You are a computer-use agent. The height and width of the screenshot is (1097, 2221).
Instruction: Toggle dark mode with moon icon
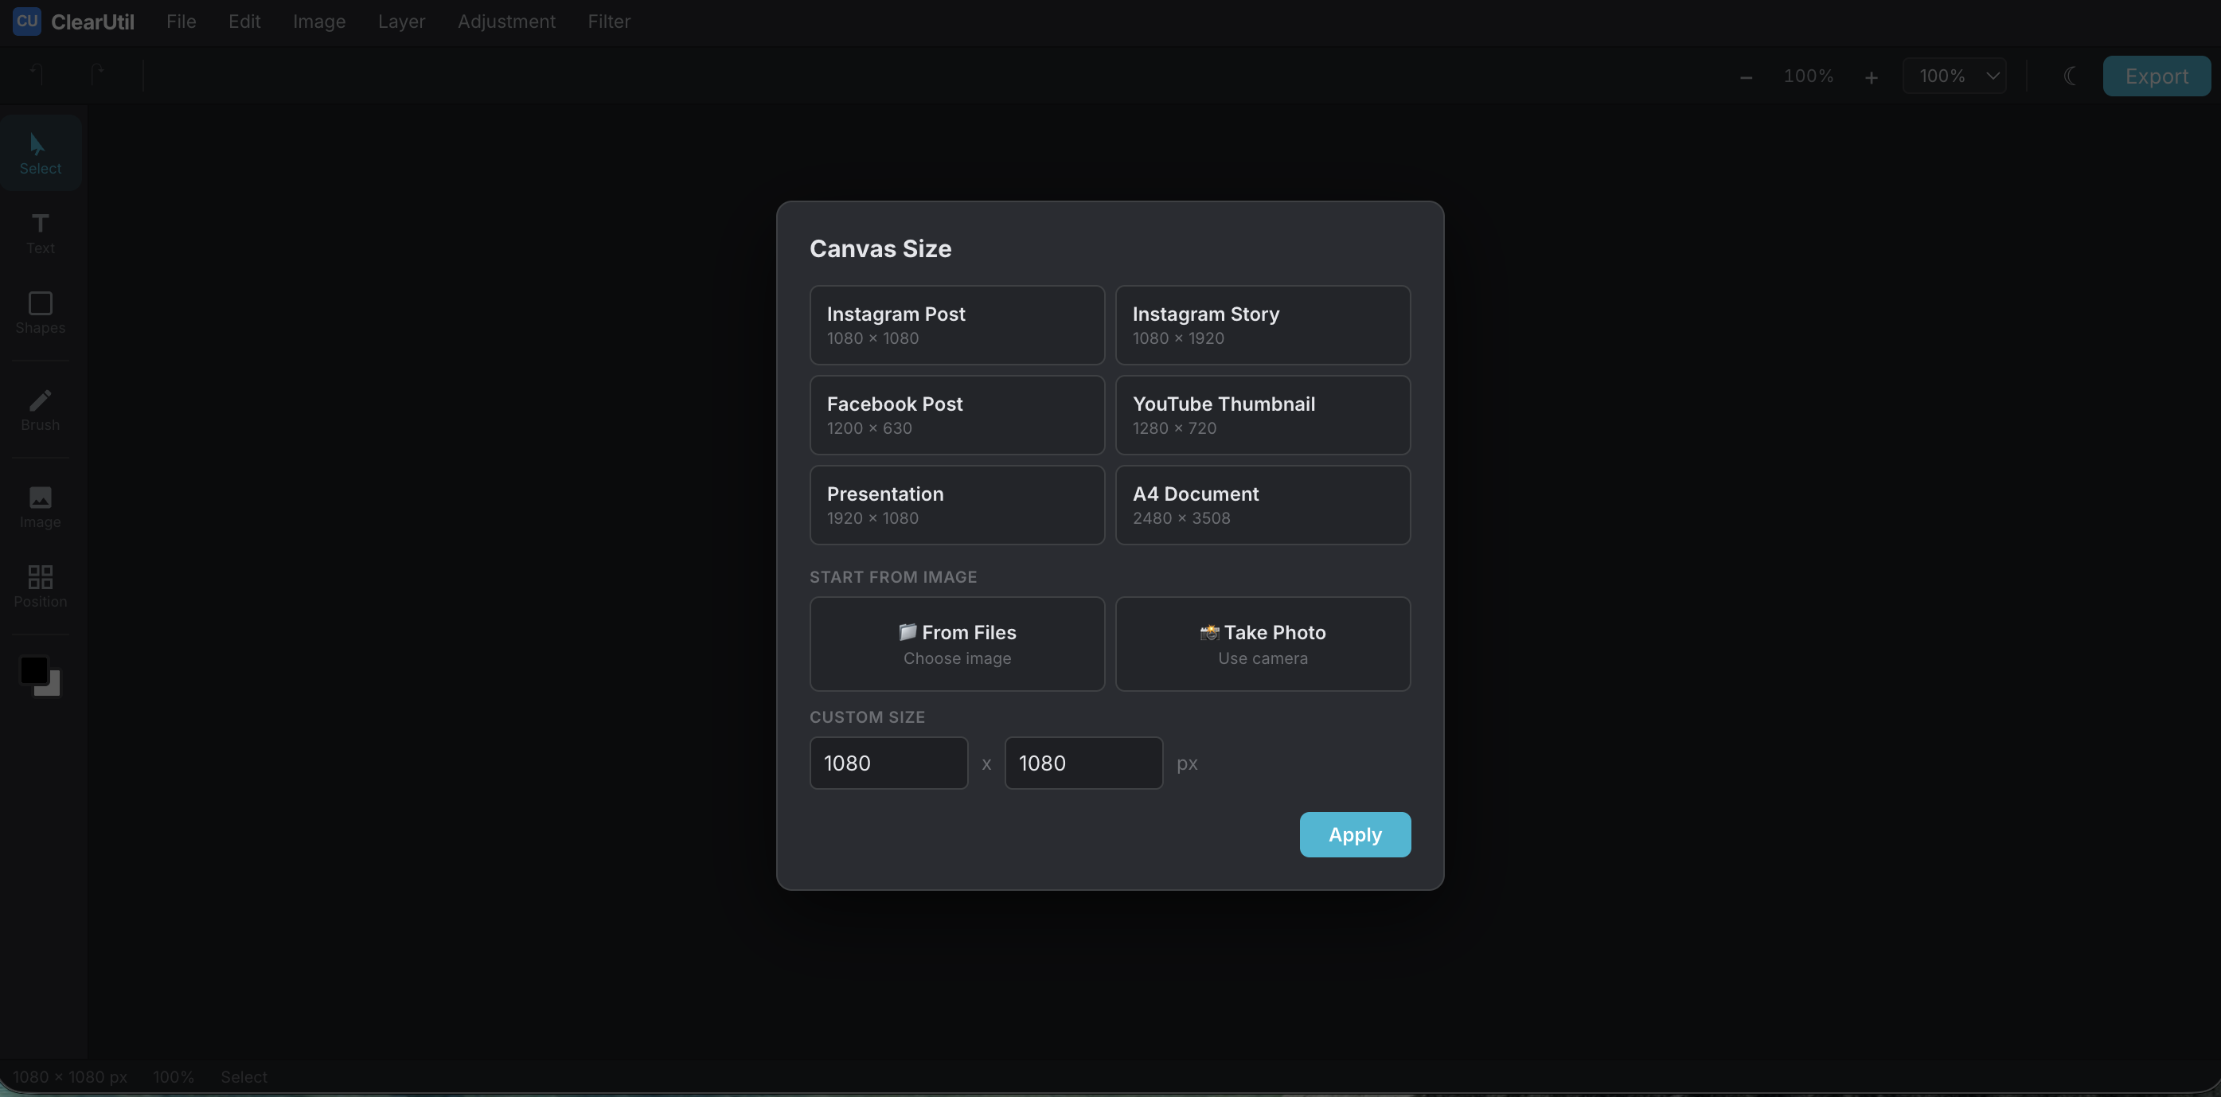pyautogui.click(x=2070, y=75)
